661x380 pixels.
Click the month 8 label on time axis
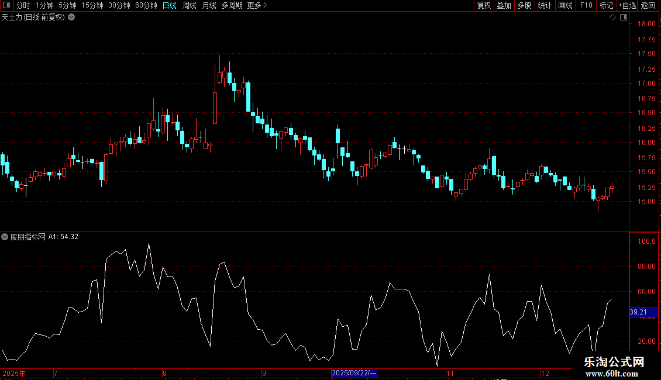pos(164,373)
